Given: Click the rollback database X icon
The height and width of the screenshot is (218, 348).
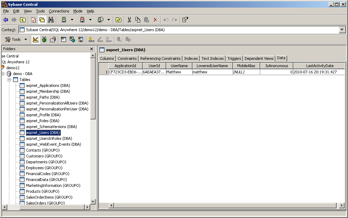Looking at the screenshot, I should [x=128, y=39].
